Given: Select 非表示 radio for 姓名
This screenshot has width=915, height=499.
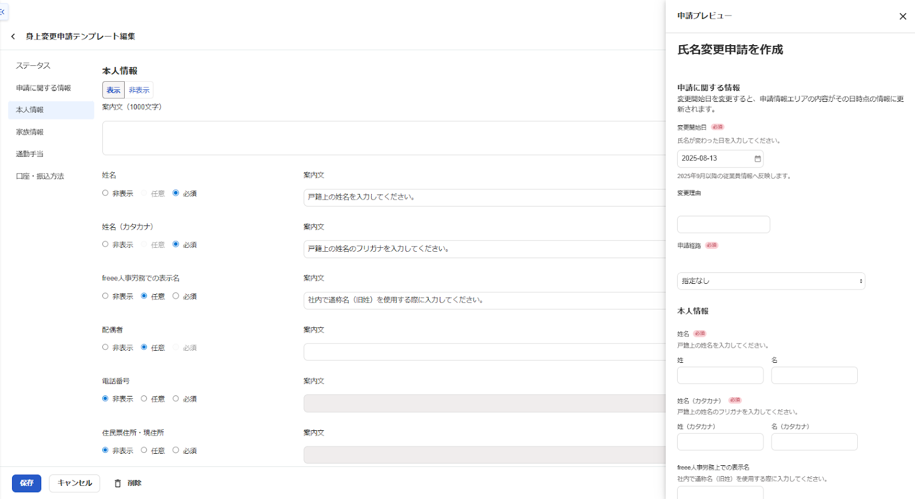Looking at the screenshot, I should (x=105, y=193).
